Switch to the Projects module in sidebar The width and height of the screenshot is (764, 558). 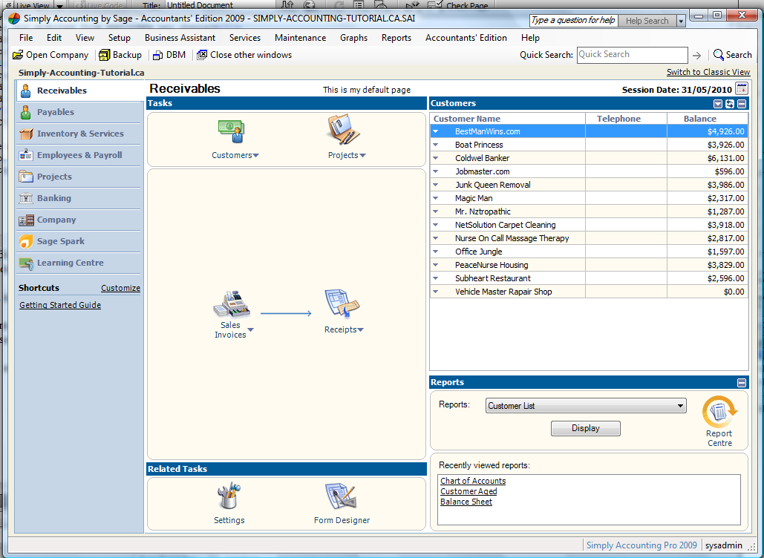[79, 177]
